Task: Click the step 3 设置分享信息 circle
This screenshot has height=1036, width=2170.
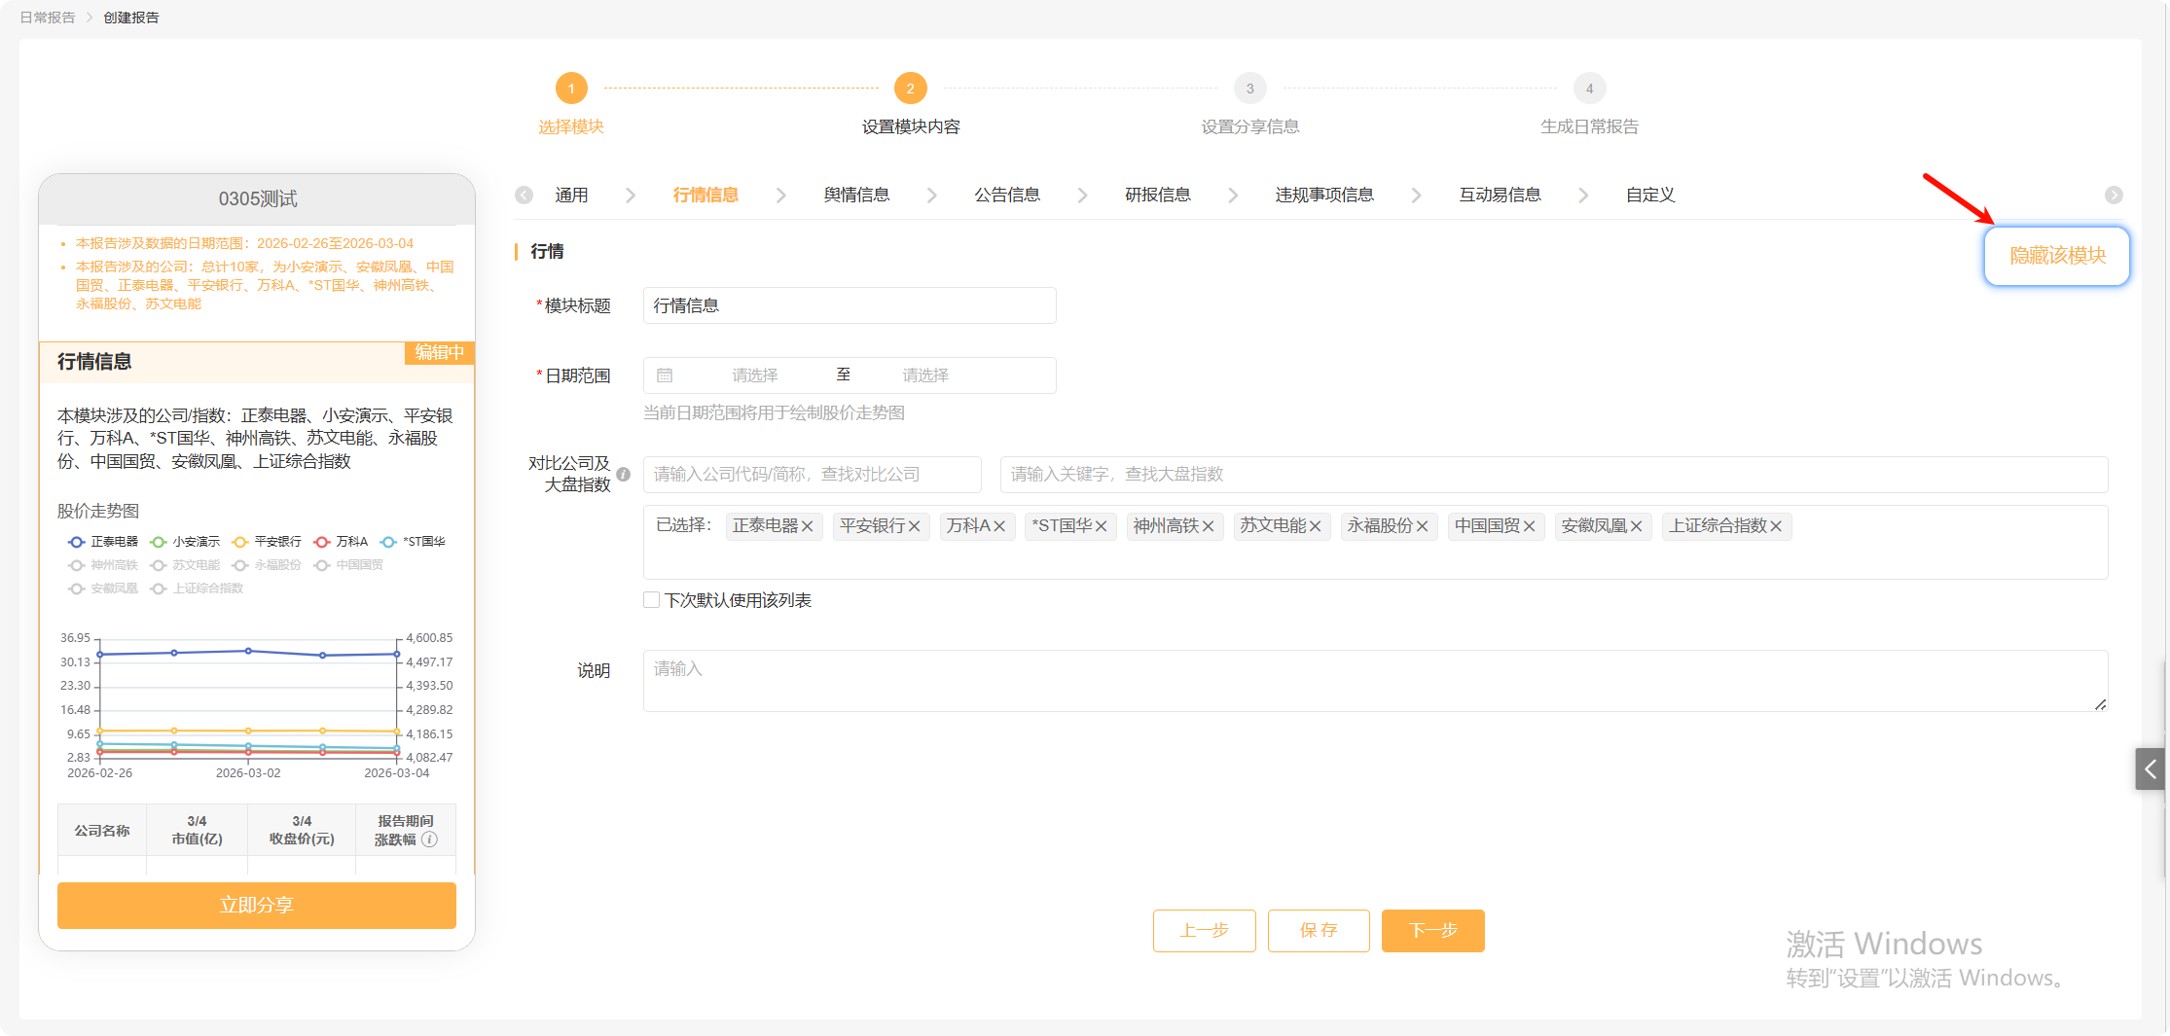Action: [1250, 89]
